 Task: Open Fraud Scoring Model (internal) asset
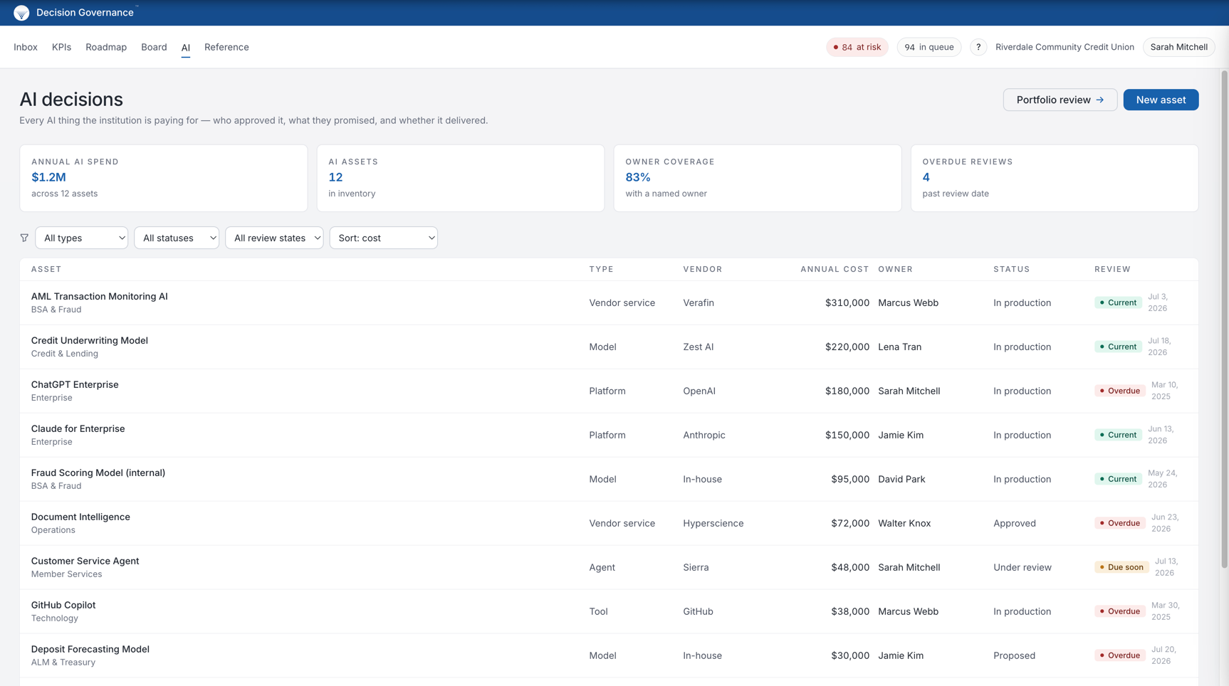(x=98, y=473)
